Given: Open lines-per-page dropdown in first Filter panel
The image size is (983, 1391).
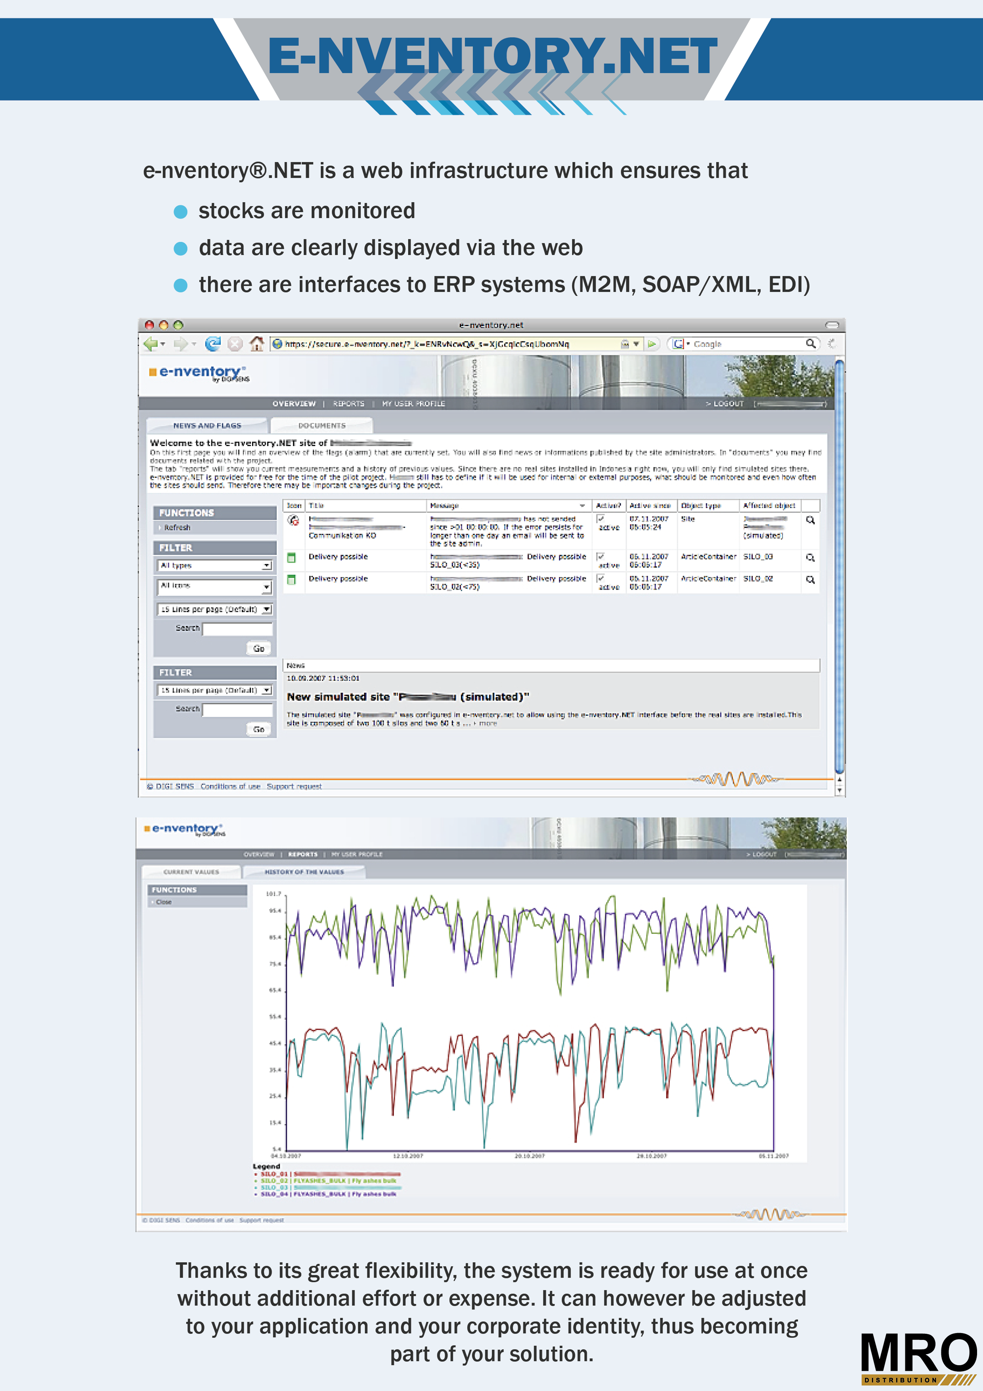Looking at the screenshot, I should pyautogui.click(x=215, y=609).
